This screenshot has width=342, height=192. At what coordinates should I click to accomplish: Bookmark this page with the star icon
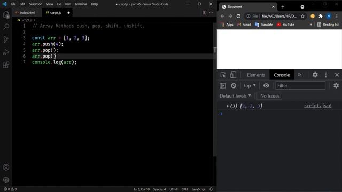pyautogui.click(x=302, y=16)
